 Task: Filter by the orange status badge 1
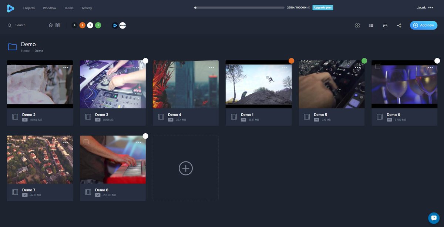82,26
